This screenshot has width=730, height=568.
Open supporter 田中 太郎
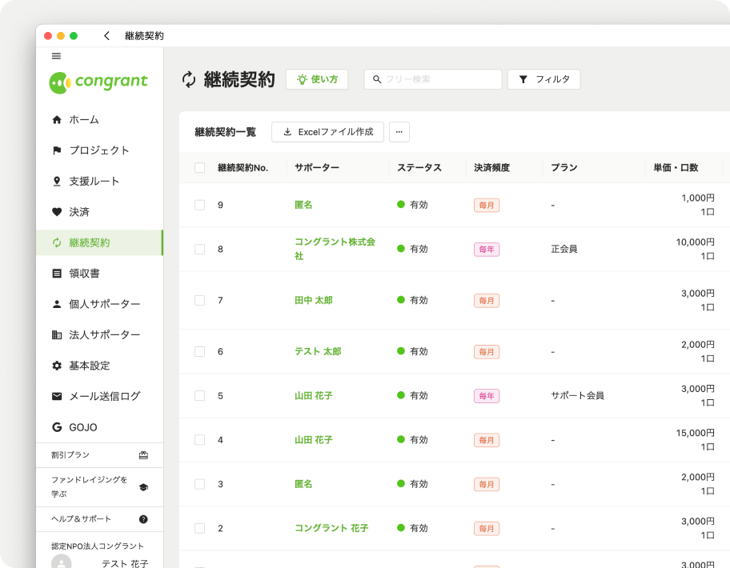[314, 300]
